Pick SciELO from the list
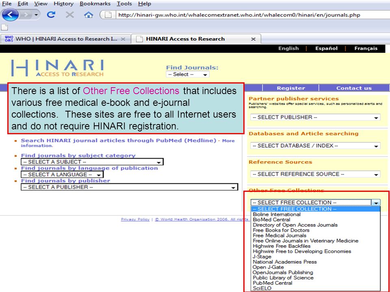This screenshot has width=390, height=292. [315, 288]
